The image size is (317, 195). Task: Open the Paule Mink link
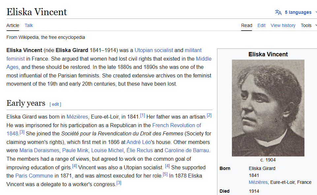(75, 151)
